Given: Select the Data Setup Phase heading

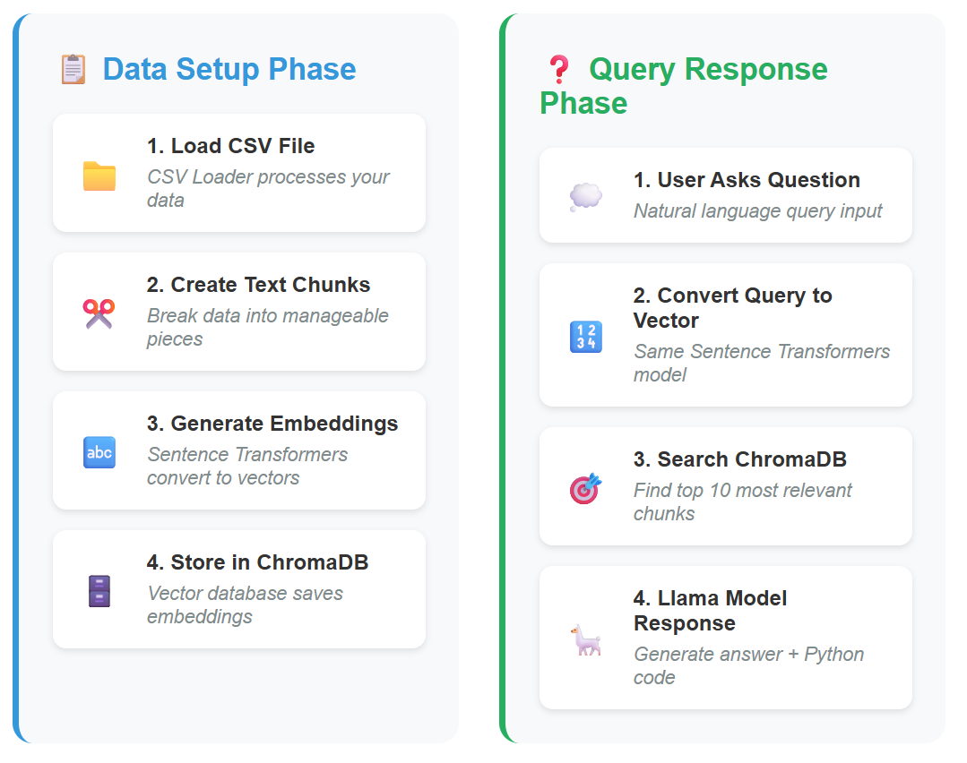Looking at the screenshot, I should pyautogui.click(x=229, y=69).
